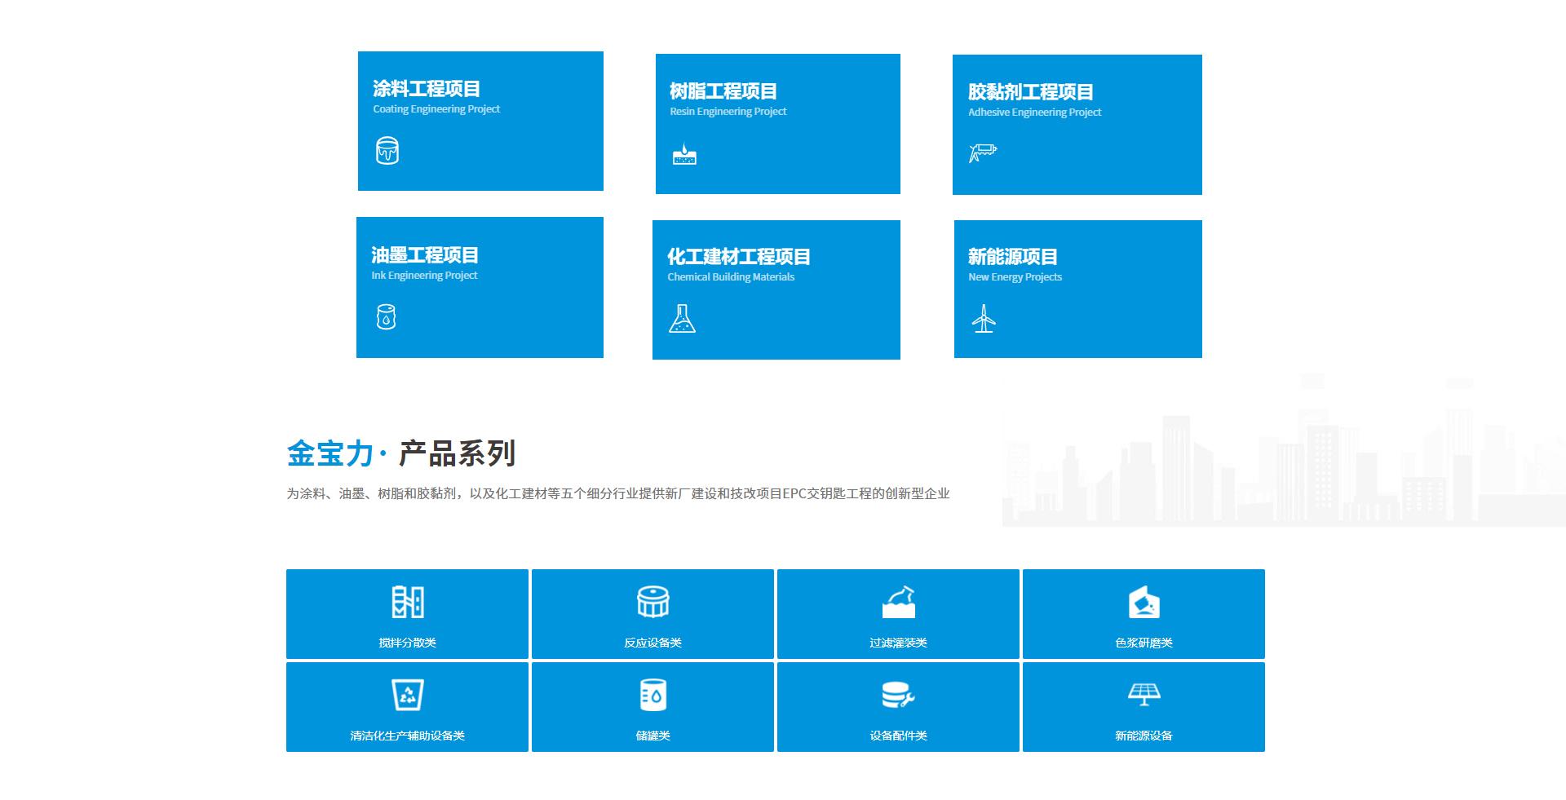Click the mixing icon above 搅拌分散类

click(x=408, y=602)
